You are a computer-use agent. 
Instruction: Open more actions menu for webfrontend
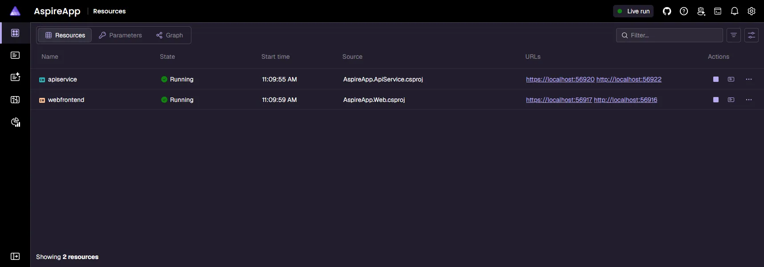(749, 100)
